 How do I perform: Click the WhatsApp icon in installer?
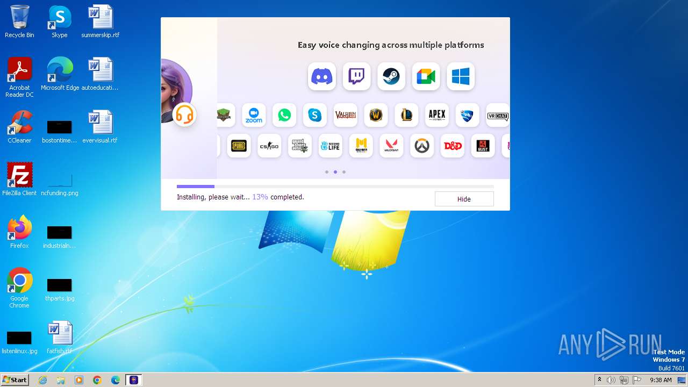[x=284, y=115]
